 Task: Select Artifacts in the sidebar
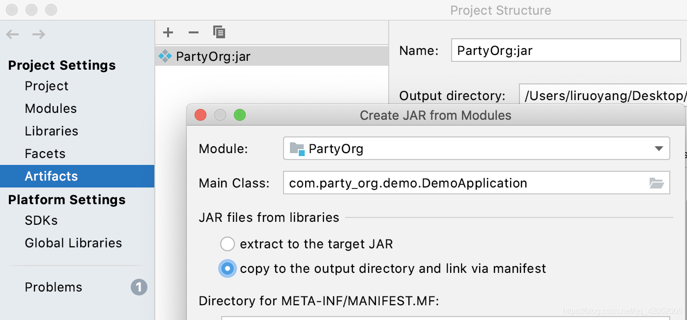(77, 176)
